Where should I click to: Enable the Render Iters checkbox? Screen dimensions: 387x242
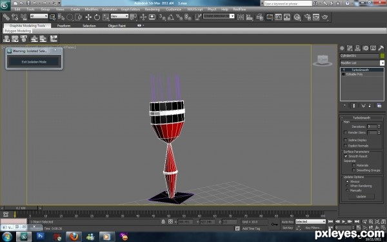pyautogui.click(x=346, y=132)
